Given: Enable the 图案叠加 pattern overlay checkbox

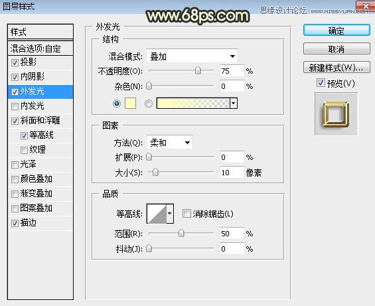Looking at the screenshot, I should point(15,208).
